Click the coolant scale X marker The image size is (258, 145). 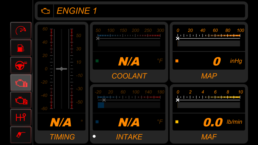click(98, 38)
